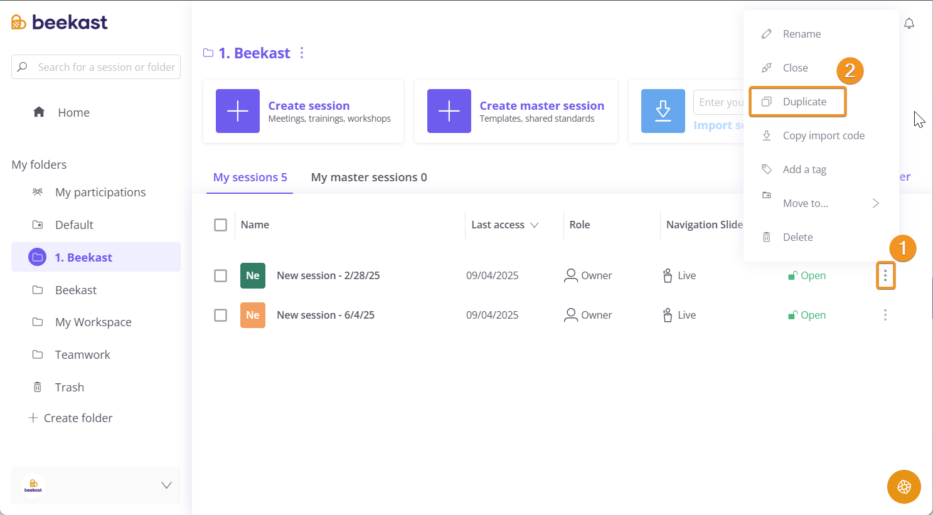The height and width of the screenshot is (515, 933).
Task: Click Owner role of New session - 6/4/25
Action: click(x=588, y=315)
